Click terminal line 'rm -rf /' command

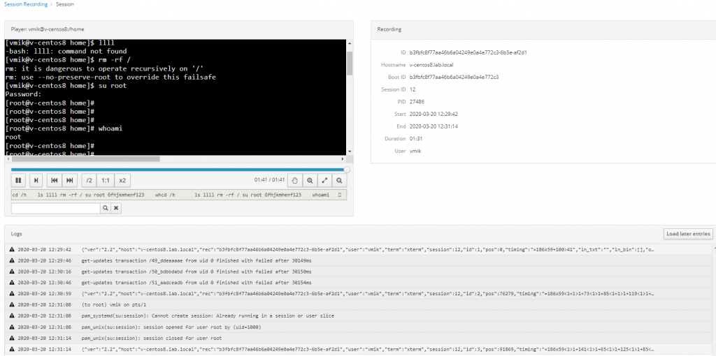pos(68,60)
